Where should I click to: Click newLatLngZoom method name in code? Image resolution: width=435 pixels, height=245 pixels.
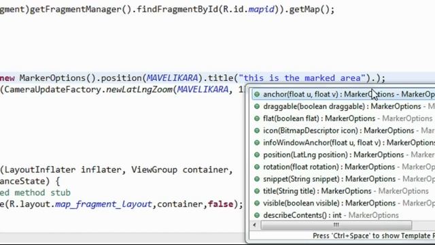[139, 90]
